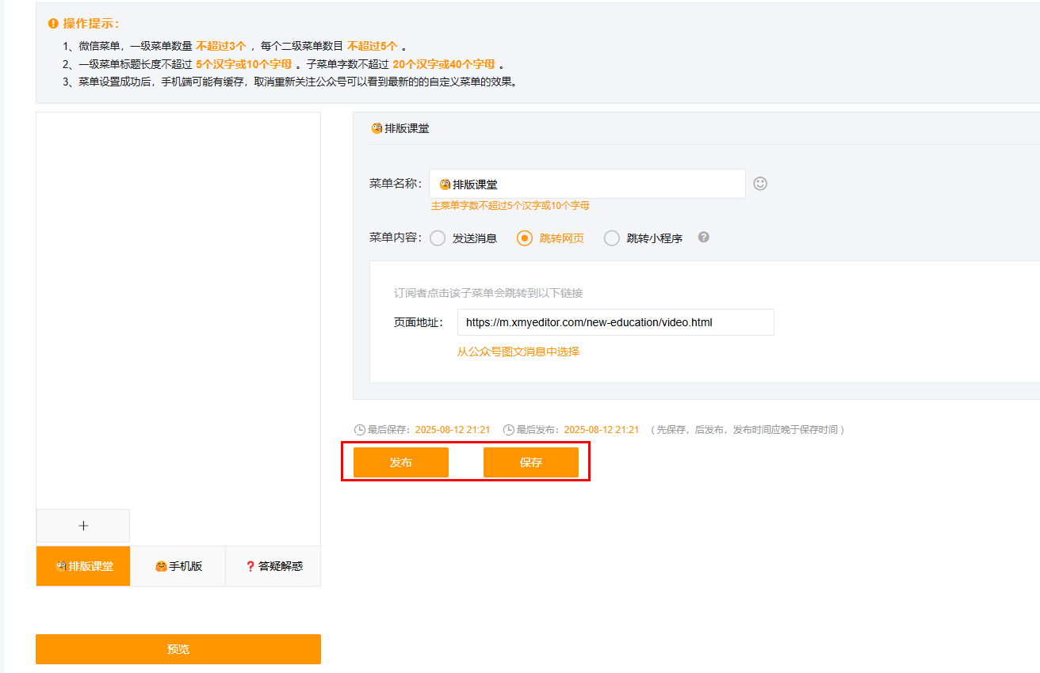Click the 最后保存 timestamp value
Screen dimensions: 1040x673
click(452, 430)
